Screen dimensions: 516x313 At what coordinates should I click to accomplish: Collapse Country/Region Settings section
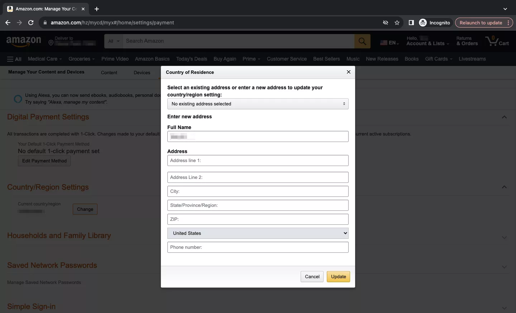504,187
